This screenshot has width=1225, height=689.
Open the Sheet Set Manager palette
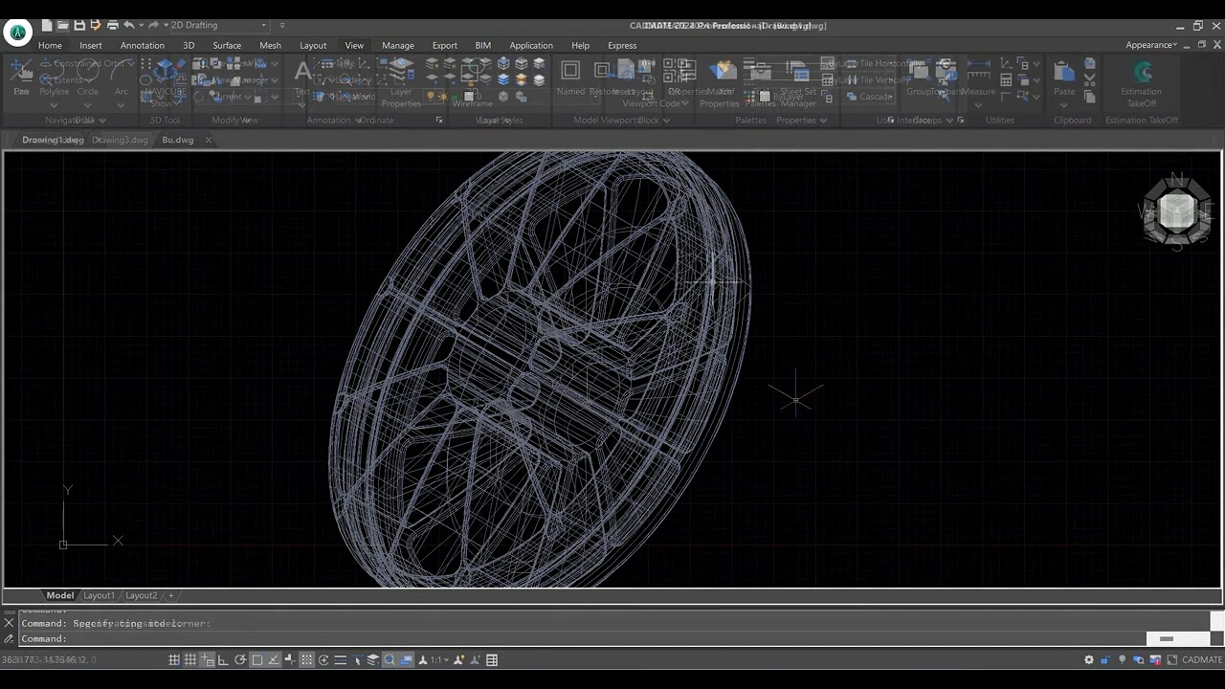pyautogui.click(x=798, y=83)
